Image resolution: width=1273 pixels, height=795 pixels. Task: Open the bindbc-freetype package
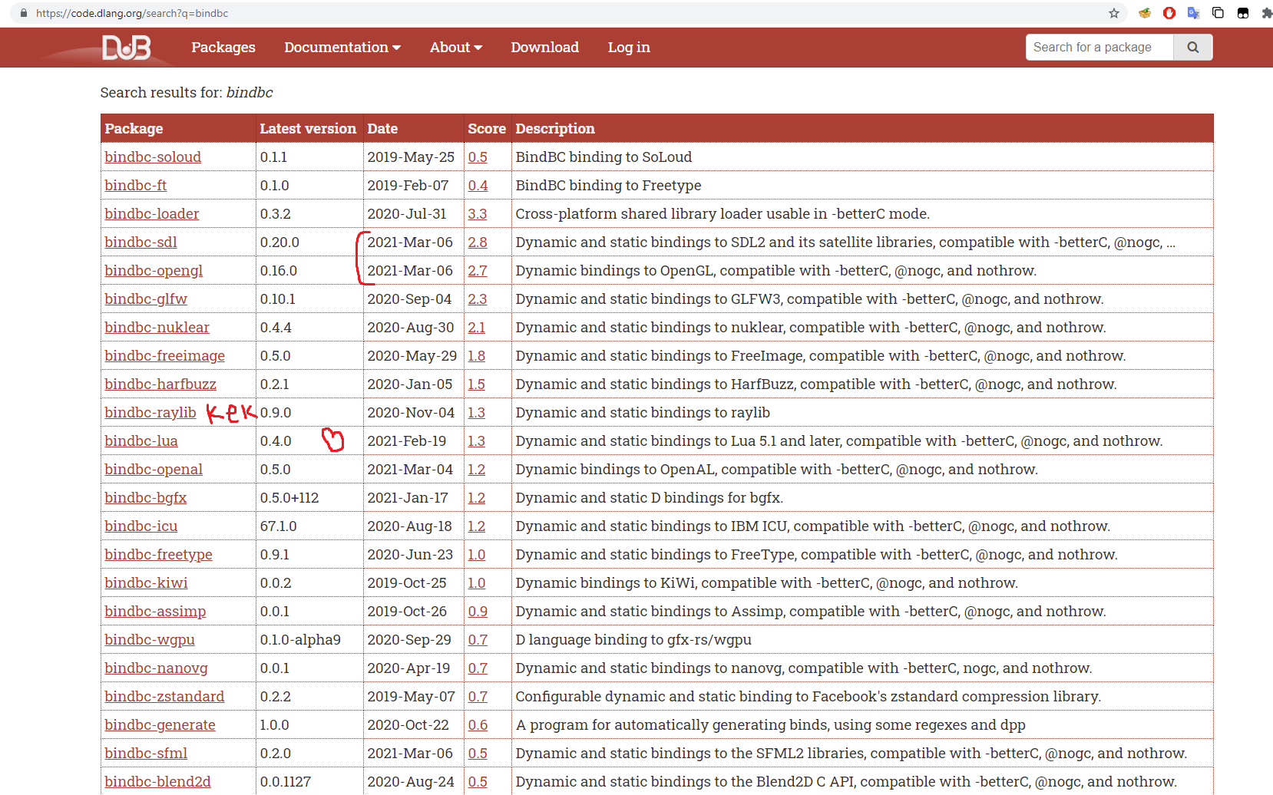pyautogui.click(x=159, y=555)
